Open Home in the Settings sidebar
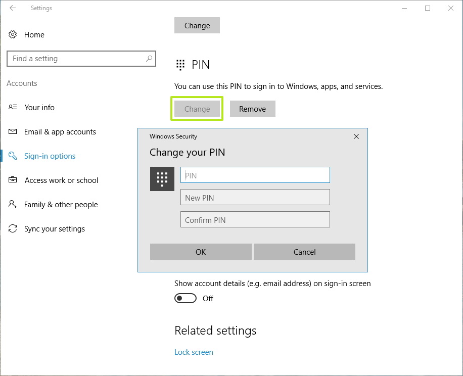463x376 pixels. pos(34,34)
